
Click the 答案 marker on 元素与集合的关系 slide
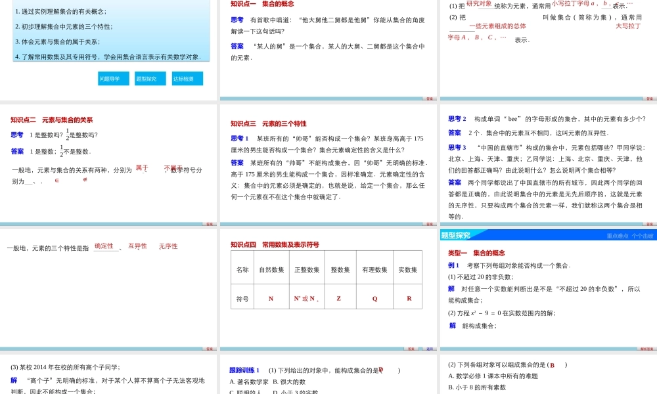pyautogui.click(x=209, y=223)
